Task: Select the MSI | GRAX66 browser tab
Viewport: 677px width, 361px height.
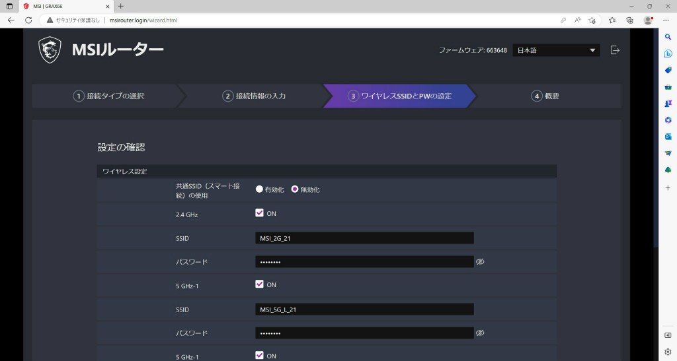Action: tap(67, 7)
